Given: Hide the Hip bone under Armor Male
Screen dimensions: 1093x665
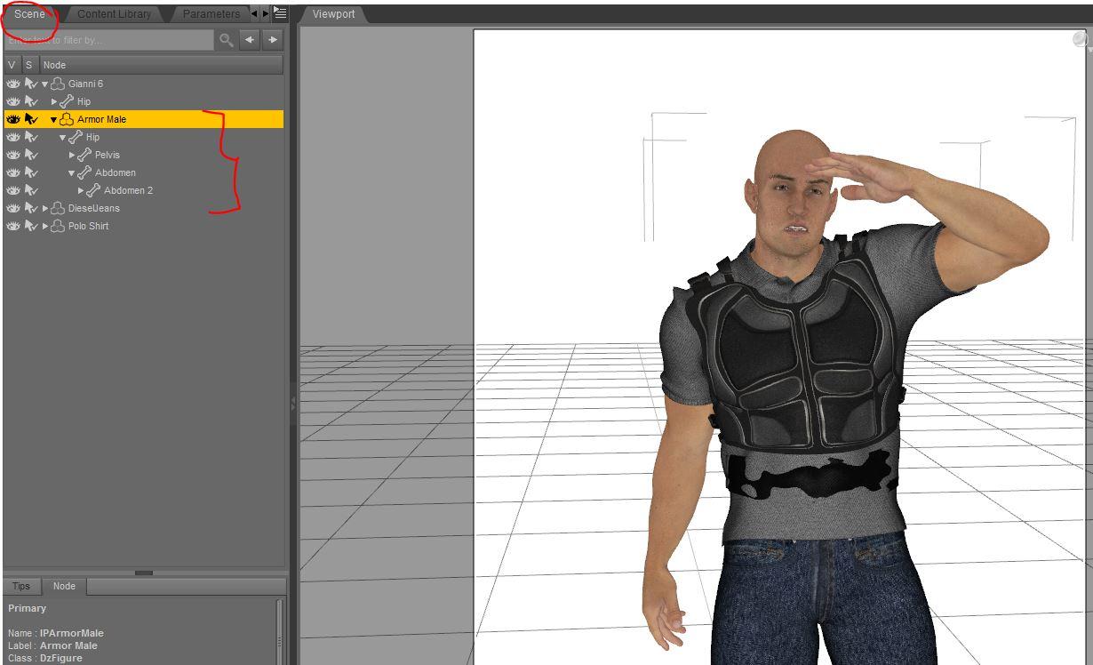Looking at the screenshot, I should [12, 137].
